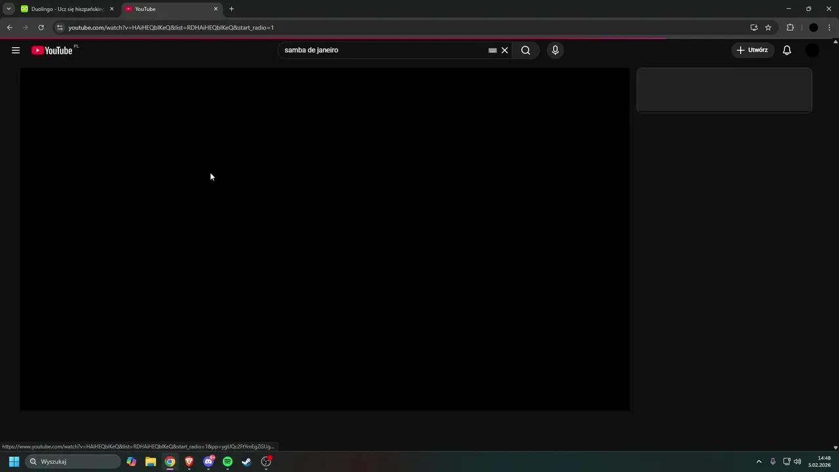Bookmark this page with the star

(768, 28)
